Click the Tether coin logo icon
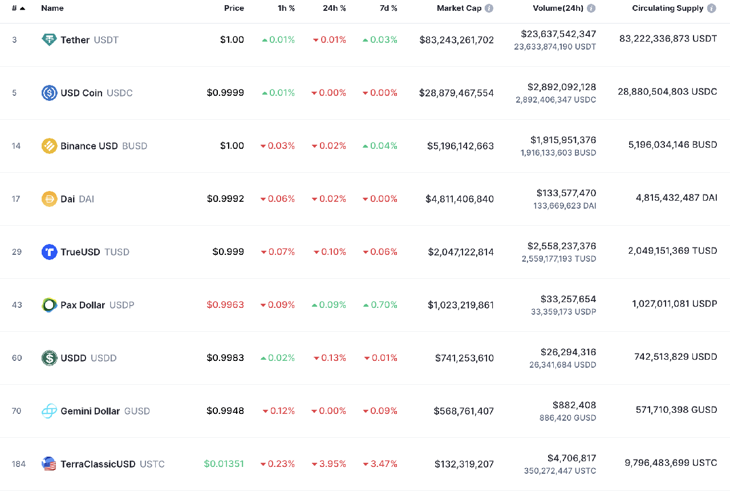This screenshot has width=730, height=492. pos(49,40)
